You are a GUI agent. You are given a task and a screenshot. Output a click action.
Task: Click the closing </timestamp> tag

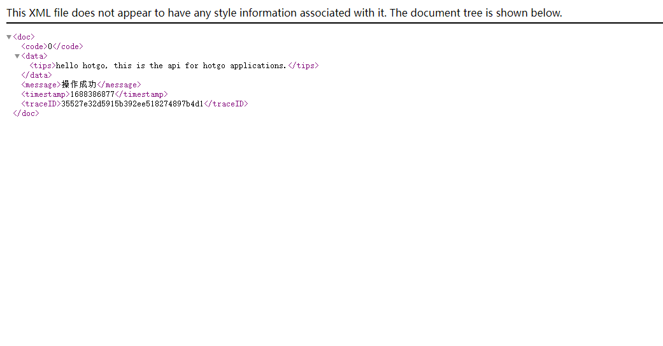pyautogui.click(x=141, y=94)
